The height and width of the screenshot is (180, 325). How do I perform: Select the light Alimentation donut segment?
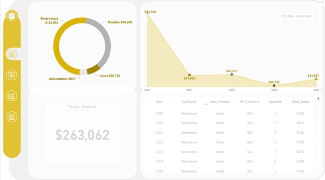(x=83, y=72)
